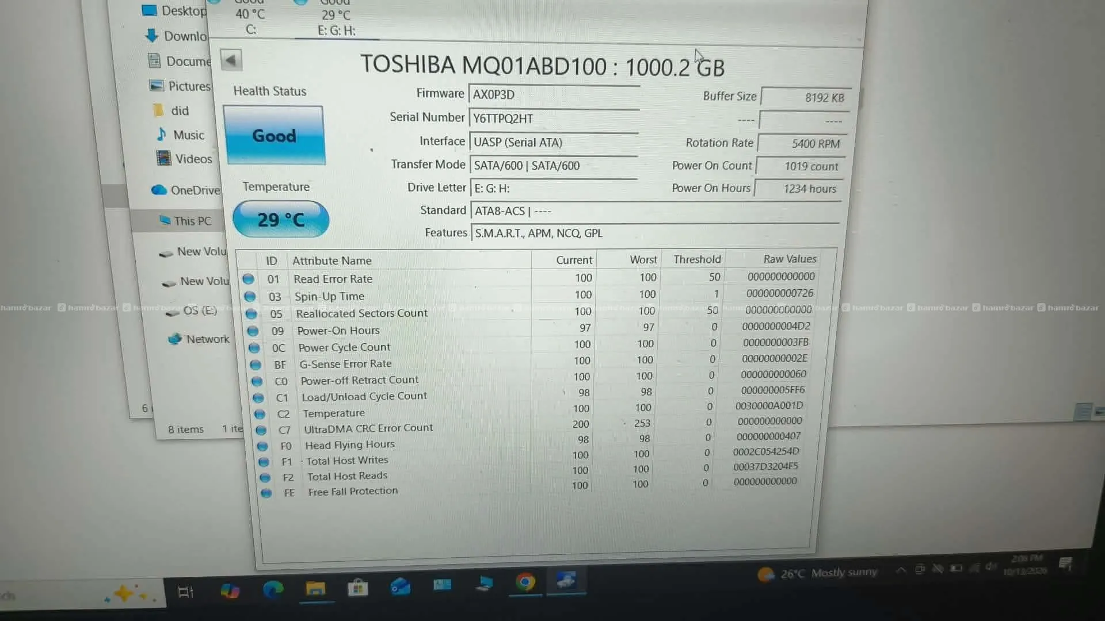The width and height of the screenshot is (1105, 621).
Task: Click the previous disk arrow button
Action: 231,60
